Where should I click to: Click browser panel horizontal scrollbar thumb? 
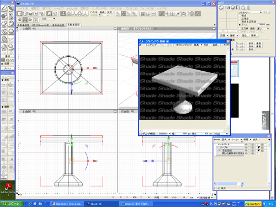tap(227, 183)
